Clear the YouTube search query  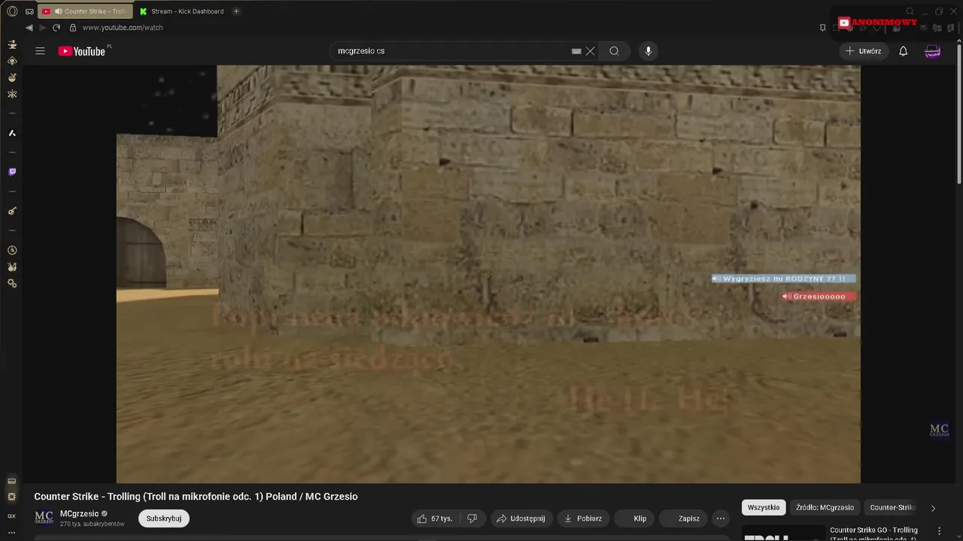coord(591,51)
